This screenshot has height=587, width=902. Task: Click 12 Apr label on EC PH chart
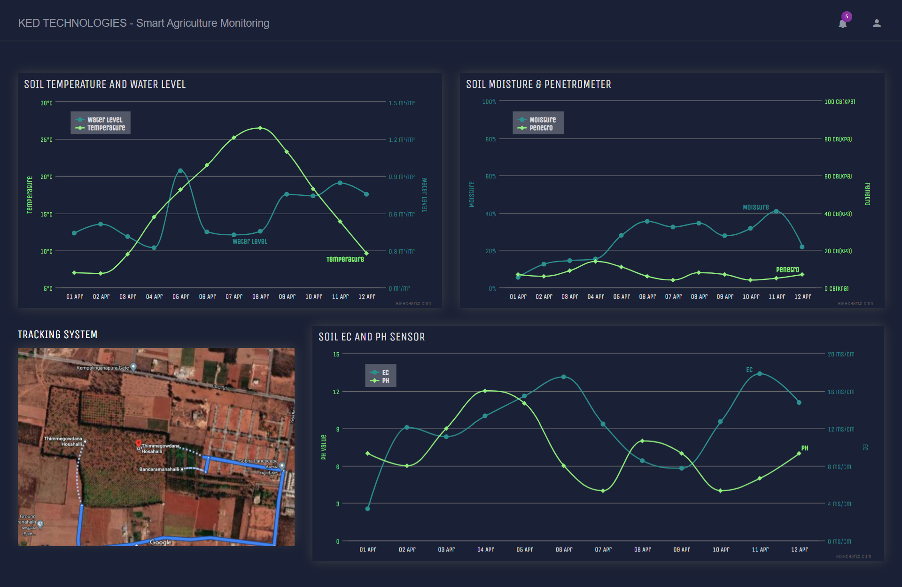(x=799, y=549)
